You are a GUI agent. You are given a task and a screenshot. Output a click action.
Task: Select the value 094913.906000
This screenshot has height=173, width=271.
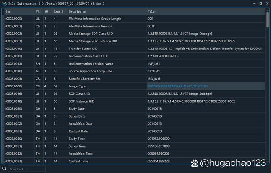click(158, 139)
